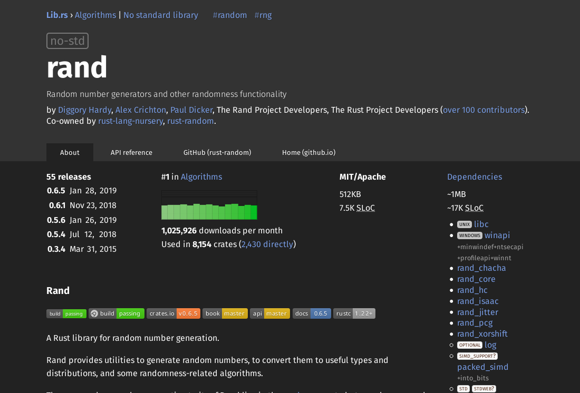Switch to the API reference tab
Image resolution: width=580 pixels, height=393 pixels.
pos(131,152)
